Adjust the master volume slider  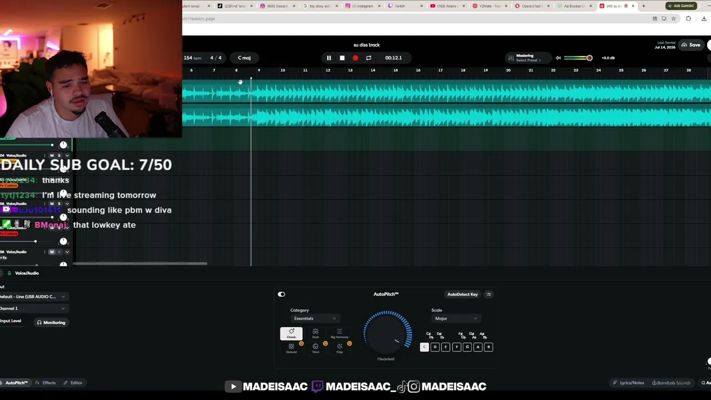tap(578, 58)
